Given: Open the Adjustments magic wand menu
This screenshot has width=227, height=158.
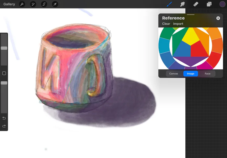Looking at the screenshot, I should [33, 4].
